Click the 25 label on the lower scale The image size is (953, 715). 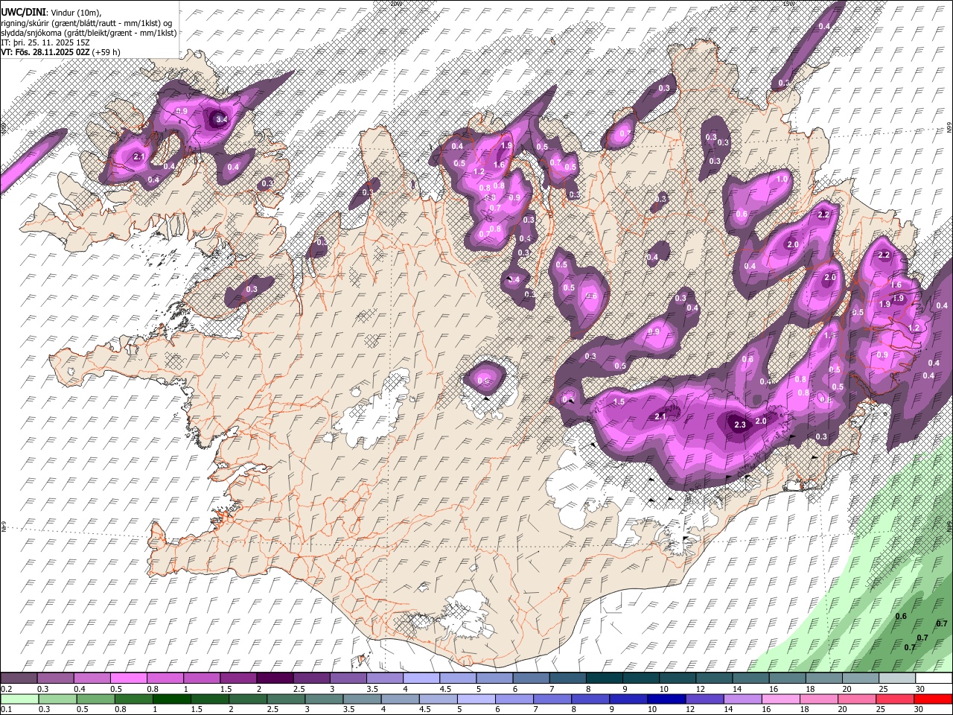(x=881, y=709)
